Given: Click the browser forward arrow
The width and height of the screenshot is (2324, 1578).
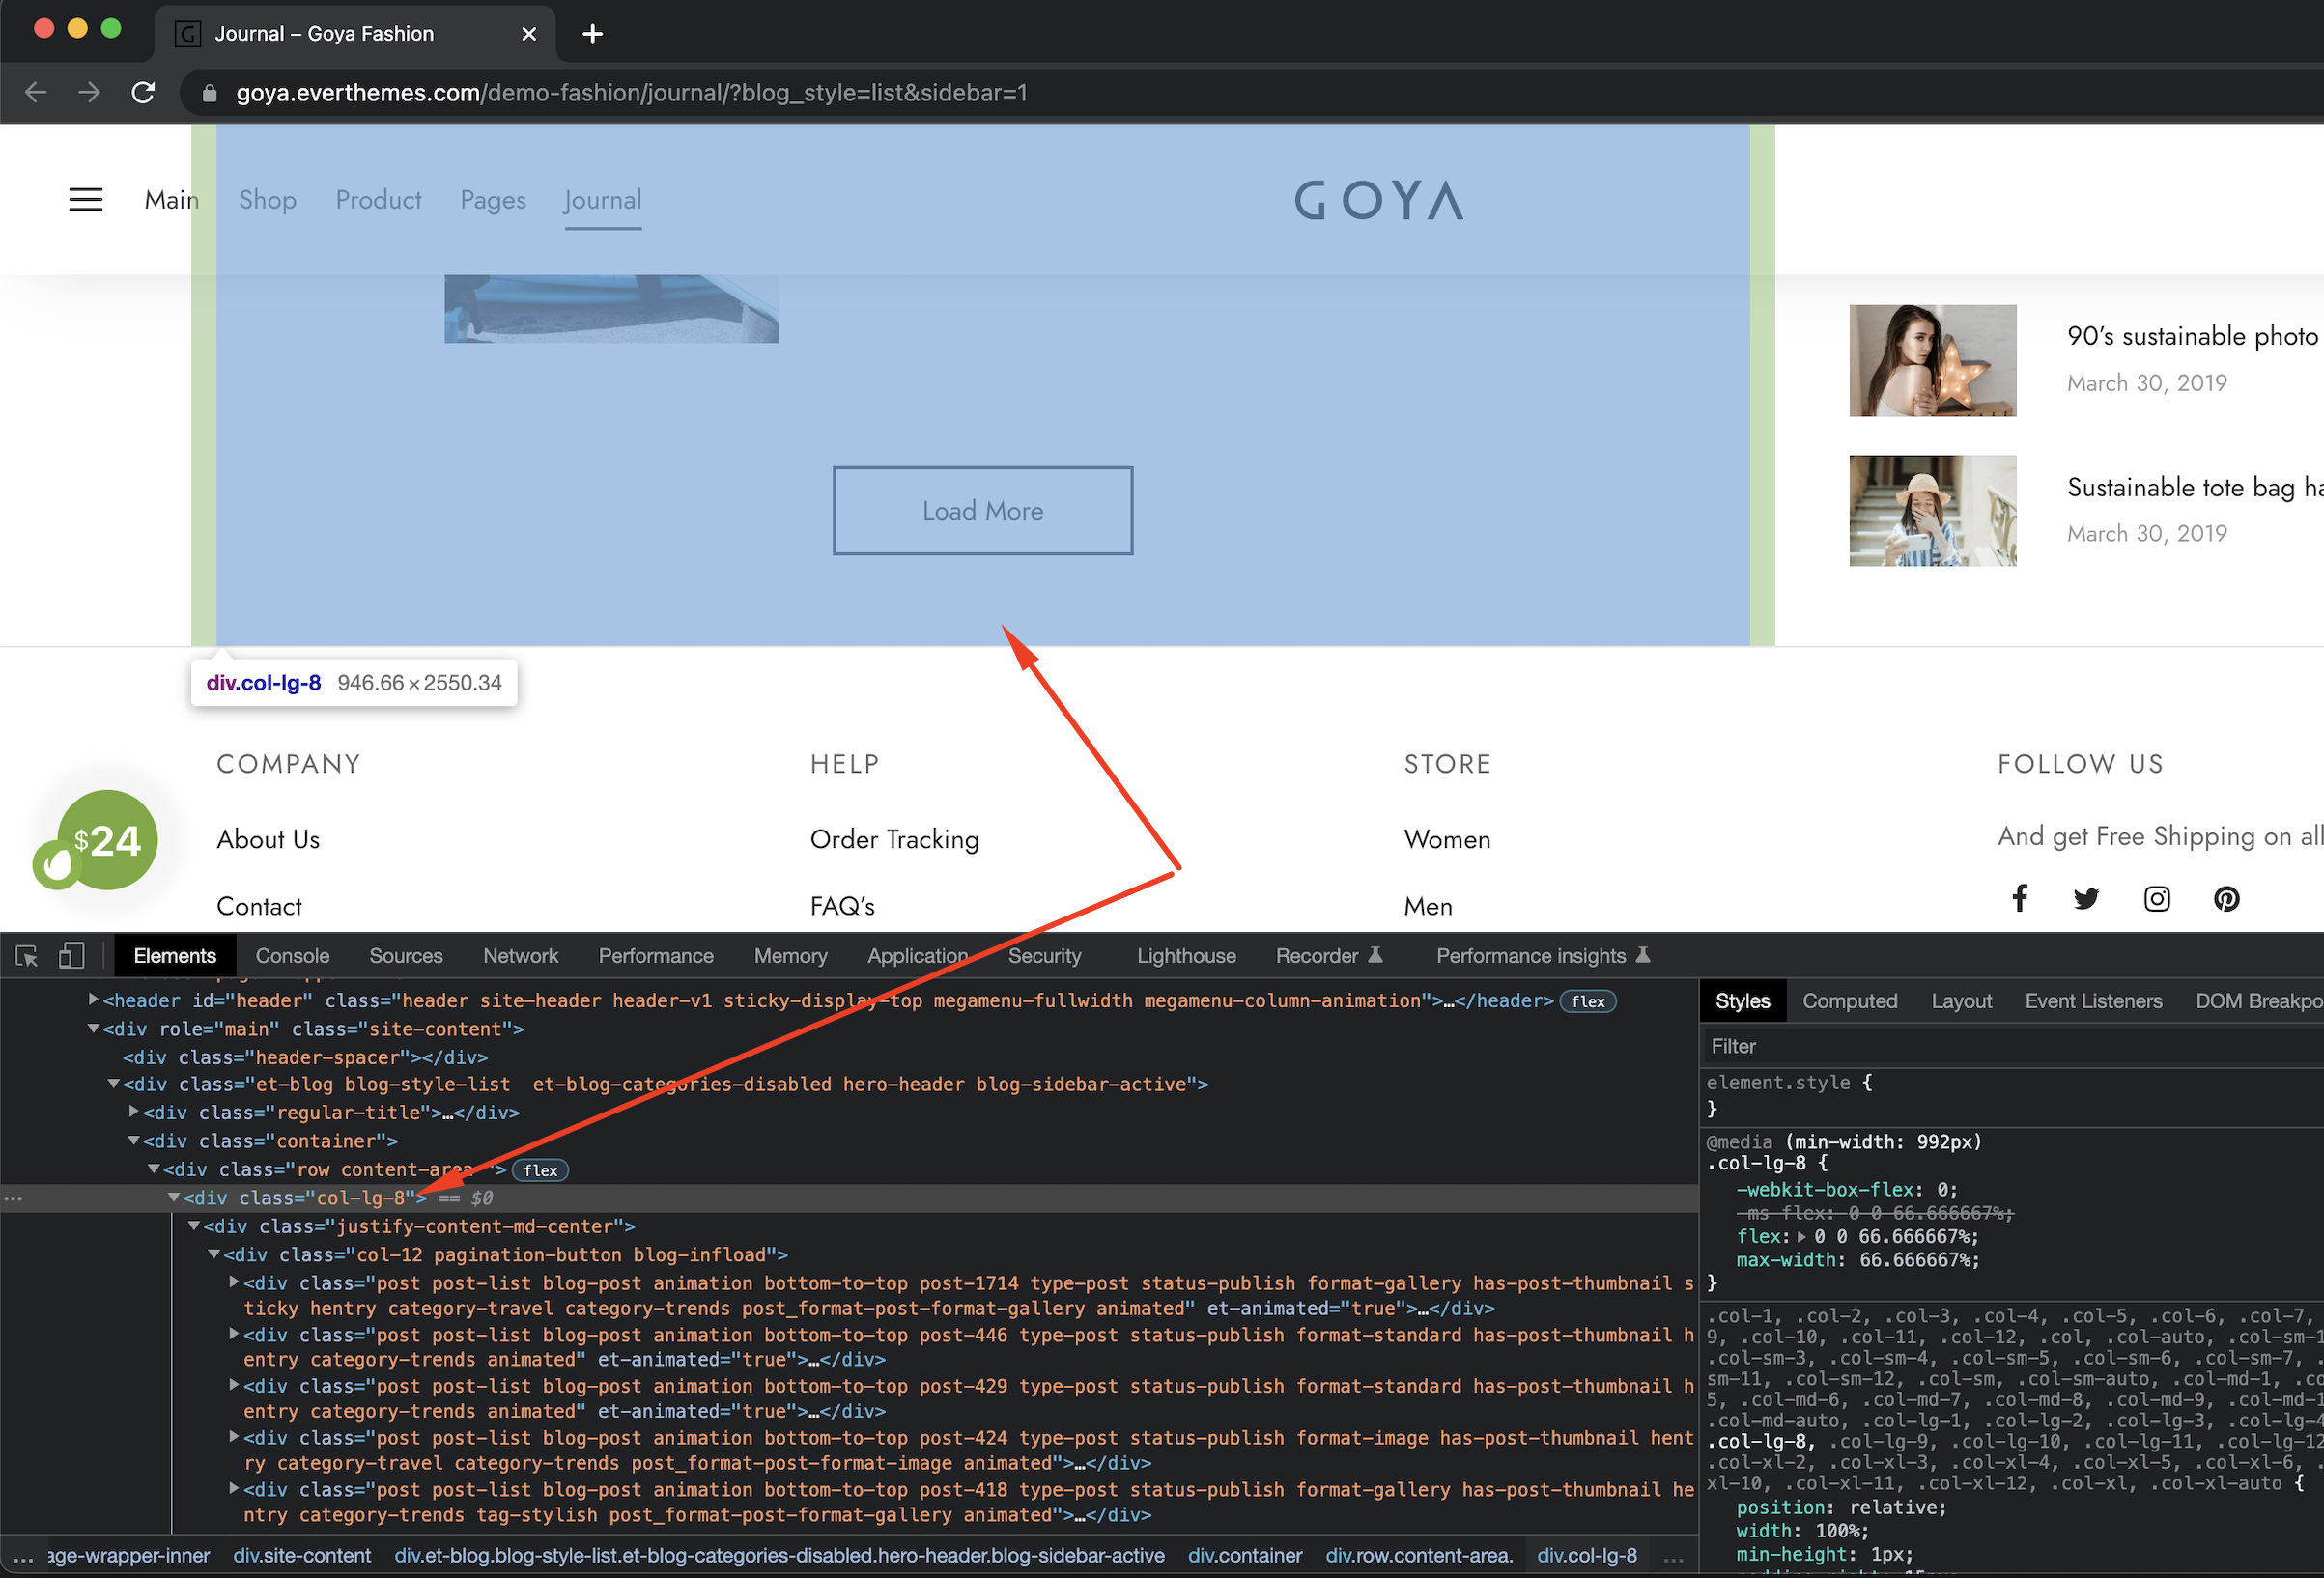Looking at the screenshot, I should [90, 93].
